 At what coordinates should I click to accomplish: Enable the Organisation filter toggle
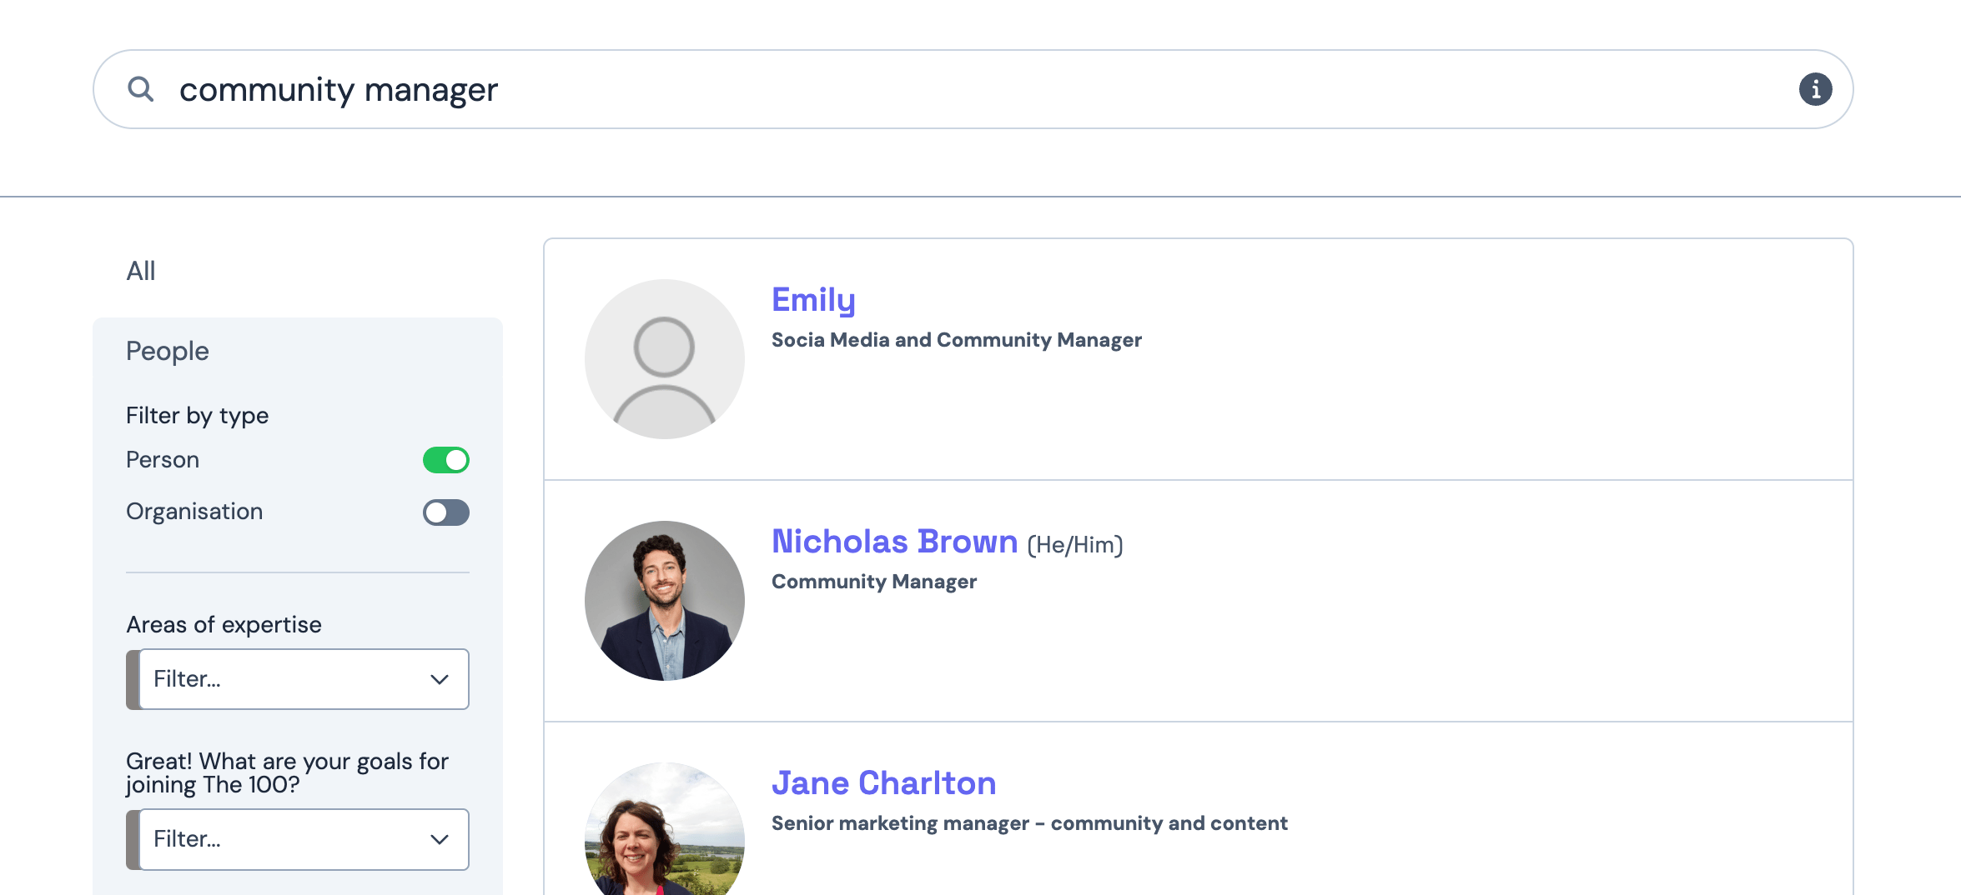coord(445,512)
